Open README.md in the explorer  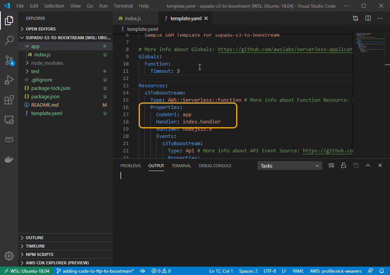click(66, 105)
